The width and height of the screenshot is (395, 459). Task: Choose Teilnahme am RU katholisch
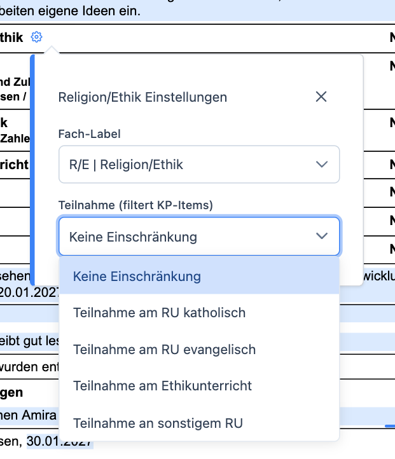[x=199, y=313]
